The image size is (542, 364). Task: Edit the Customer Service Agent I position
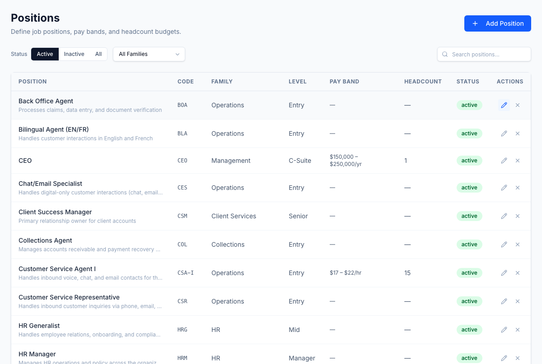(504, 273)
